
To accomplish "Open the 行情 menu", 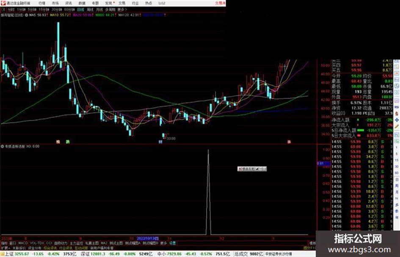I will click(x=42, y=3).
